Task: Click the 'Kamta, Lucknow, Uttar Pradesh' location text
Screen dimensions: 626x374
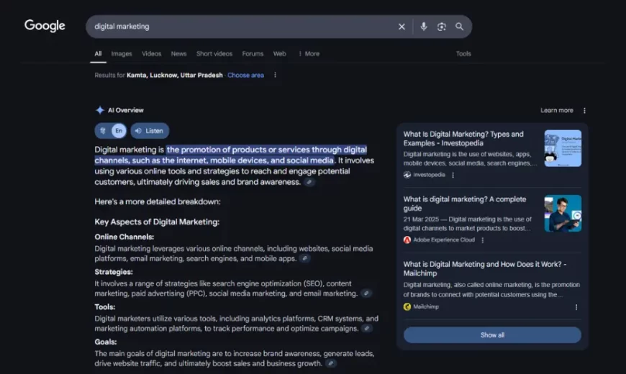Action: (x=174, y=75)
